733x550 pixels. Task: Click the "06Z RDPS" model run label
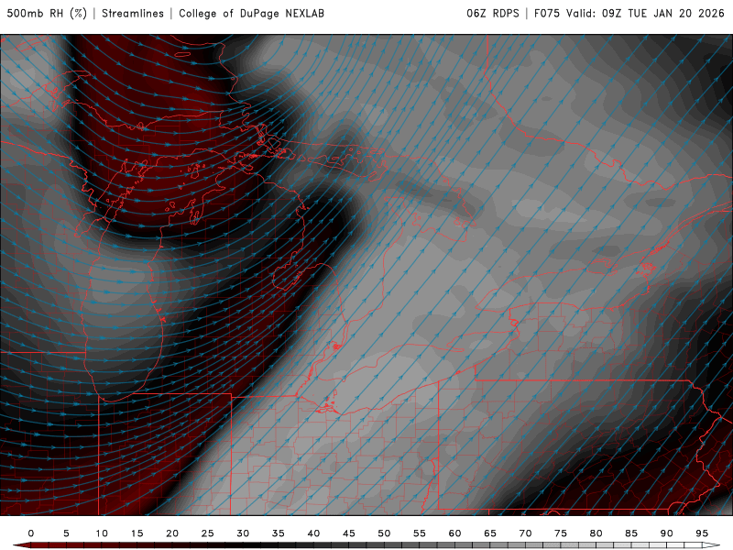[x=493, y=13]
